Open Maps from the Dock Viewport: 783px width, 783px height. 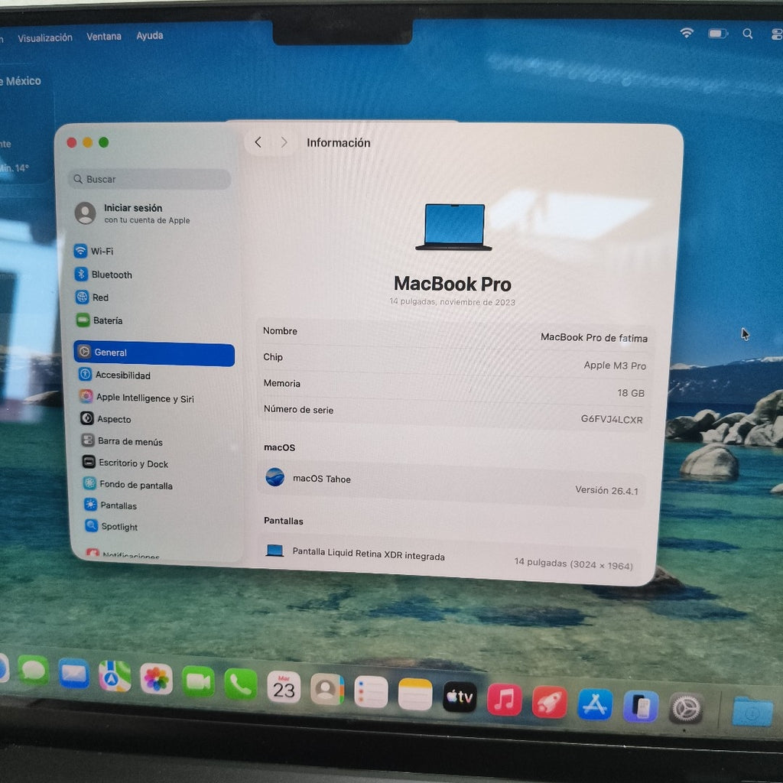115,676
